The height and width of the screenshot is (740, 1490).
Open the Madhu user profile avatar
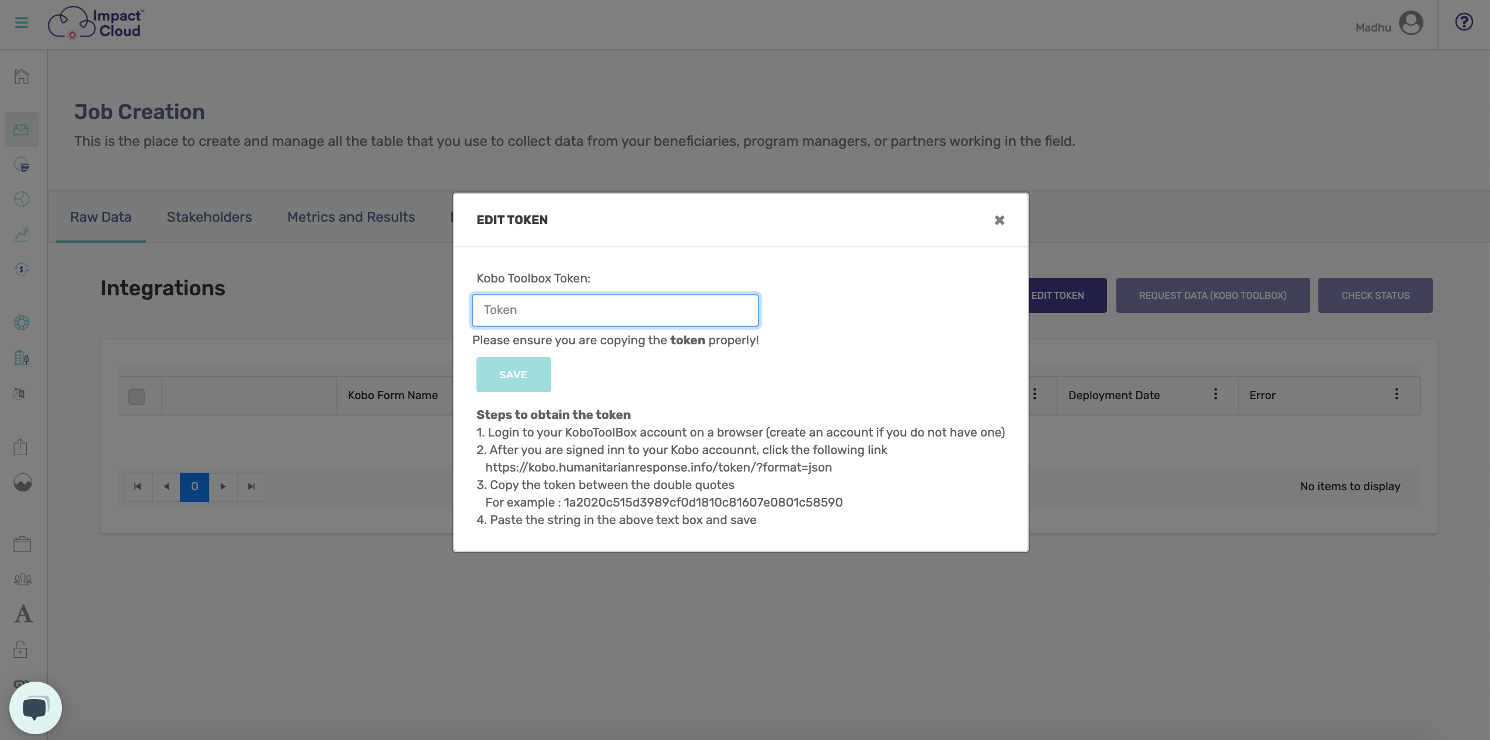(x=1411, y=23)
